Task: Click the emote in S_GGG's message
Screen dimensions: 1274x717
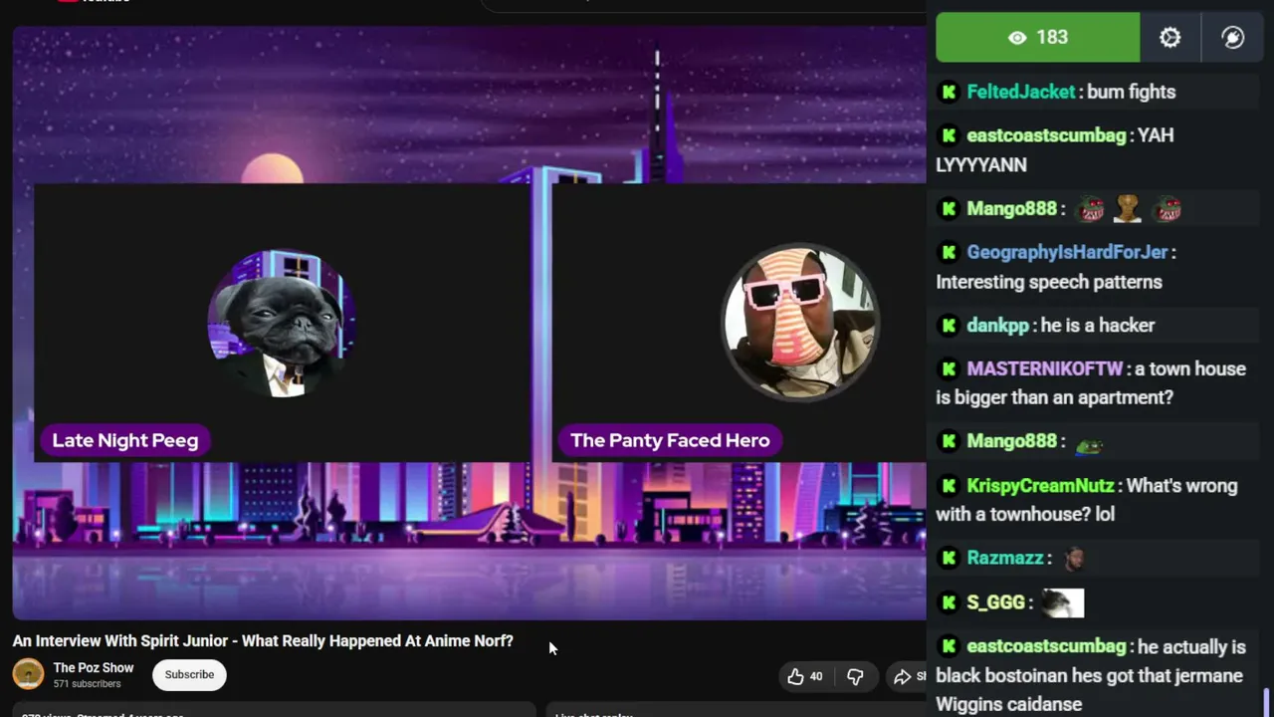Action: [1062, 602]
